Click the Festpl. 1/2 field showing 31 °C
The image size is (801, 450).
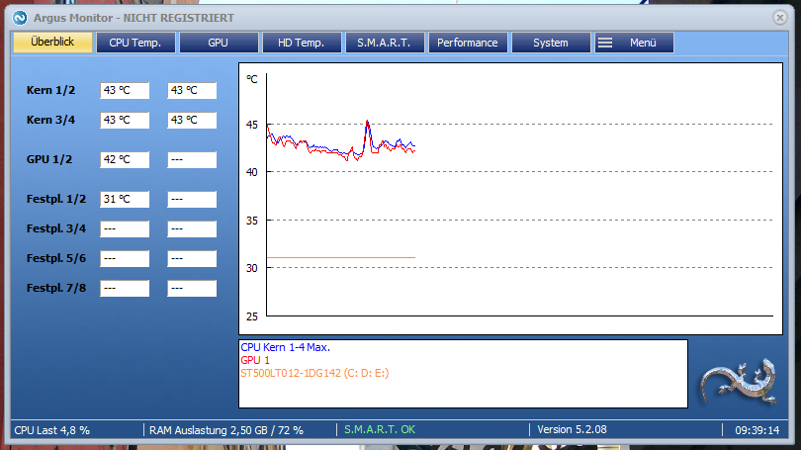click(x=125, y=199)
